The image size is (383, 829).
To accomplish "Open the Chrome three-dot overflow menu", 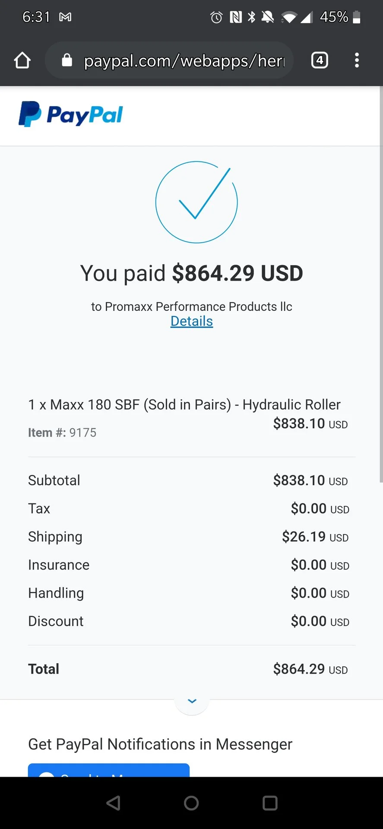I will click(x=357, y=60).
